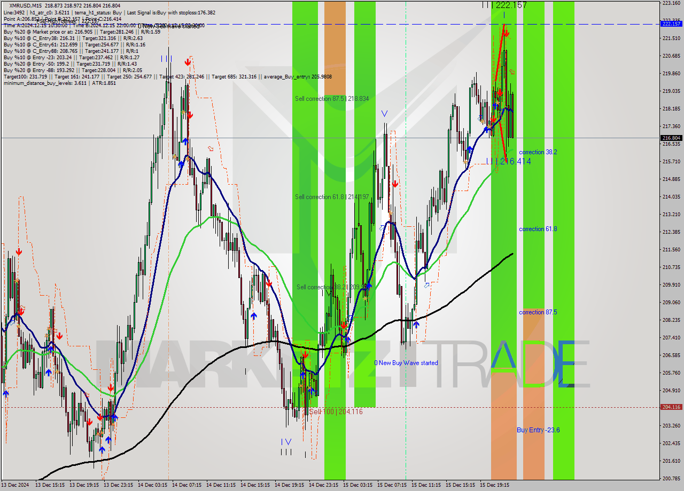Viewport: 684px width, 491px height.
Task: Click the blue 'correction 87.5' label
Action: click(538, 312)
